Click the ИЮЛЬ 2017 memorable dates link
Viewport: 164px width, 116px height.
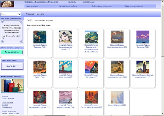[x=12, y=66]
